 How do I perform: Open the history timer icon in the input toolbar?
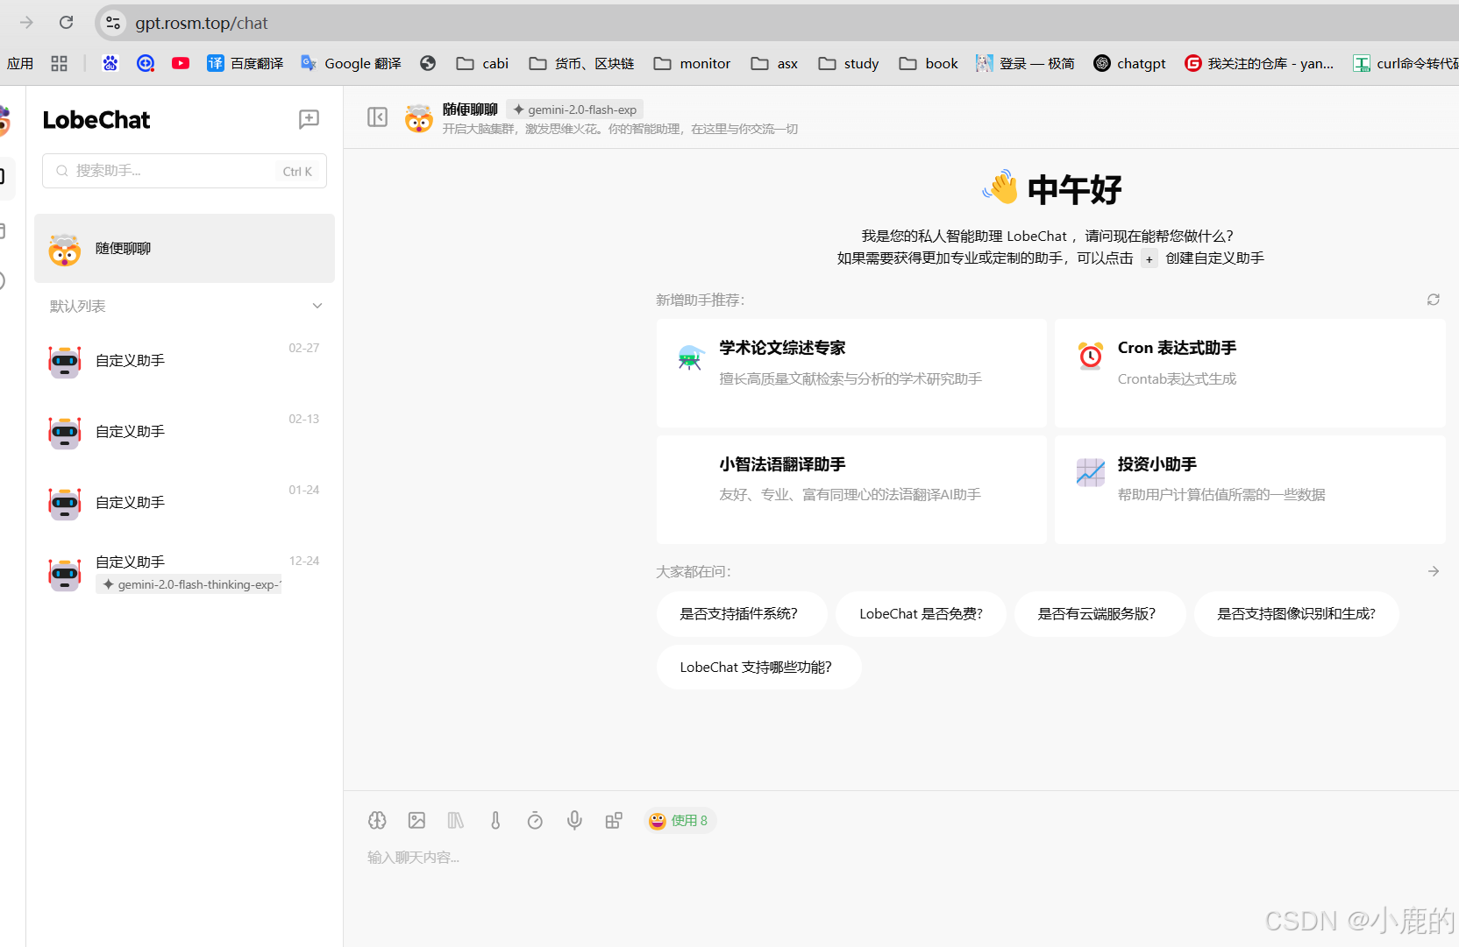click(535, 821)
